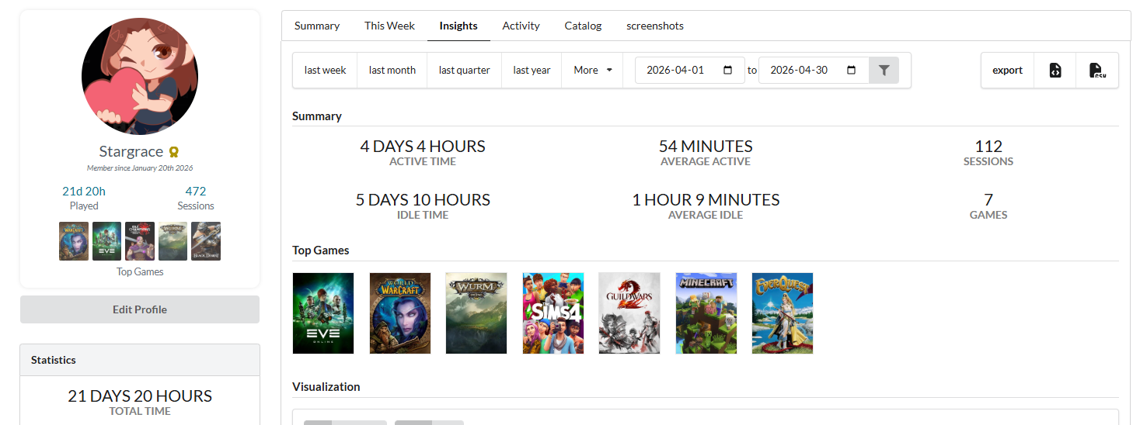
Task: Filter by last year
Action: pyautogui.click(x=532, y=70)
